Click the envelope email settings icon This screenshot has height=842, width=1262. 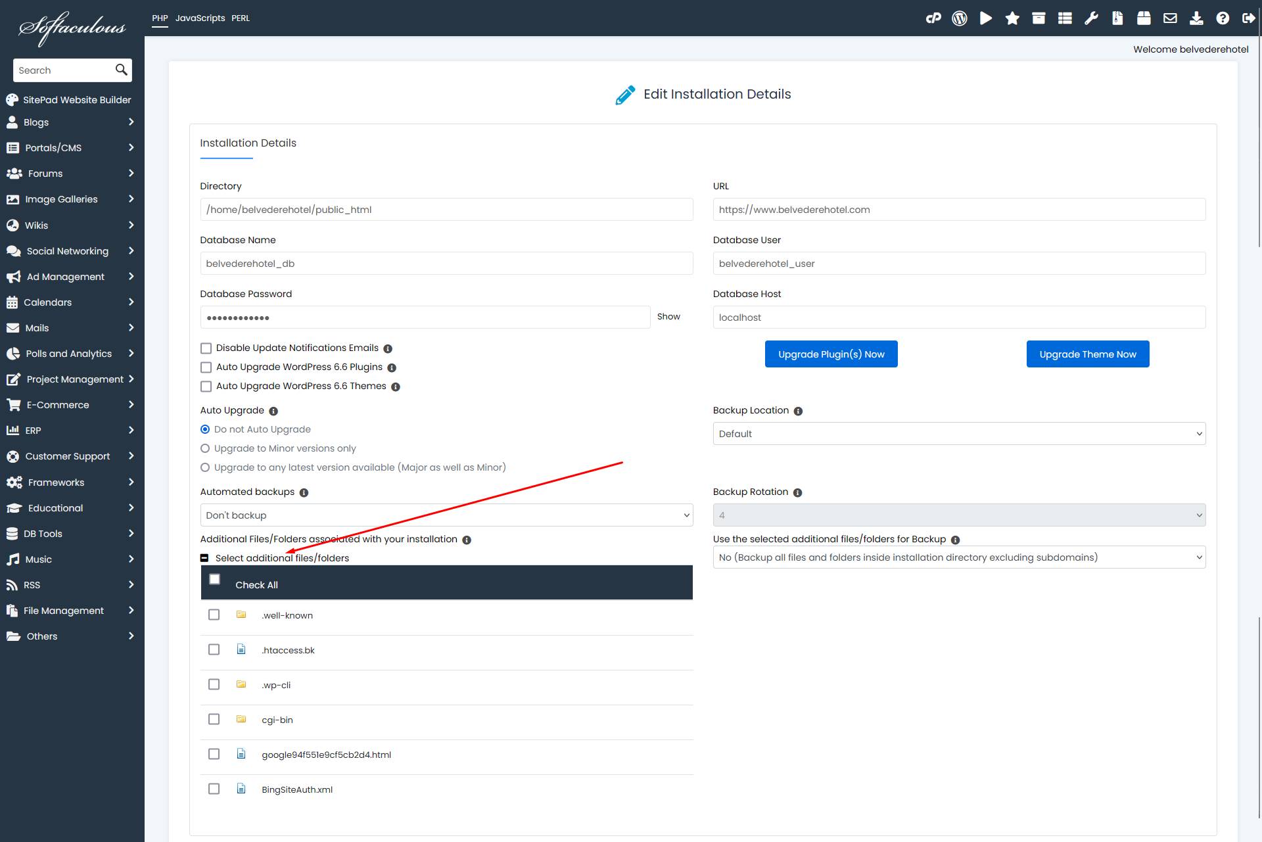tap(1170, 18)
